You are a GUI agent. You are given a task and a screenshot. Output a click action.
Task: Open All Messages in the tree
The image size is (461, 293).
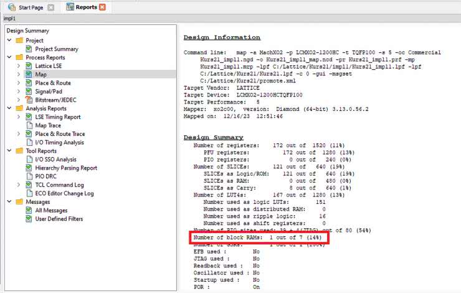51,210
